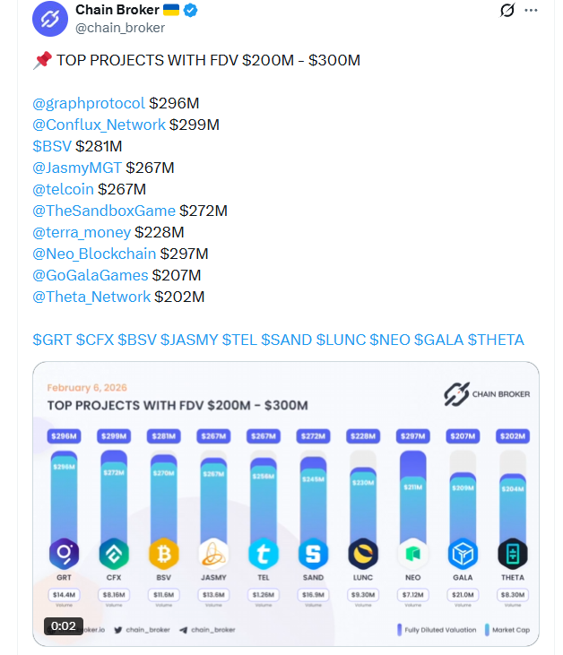Open the @JasmyMGT mention link

pyautogui.click(x=77, y=168)
